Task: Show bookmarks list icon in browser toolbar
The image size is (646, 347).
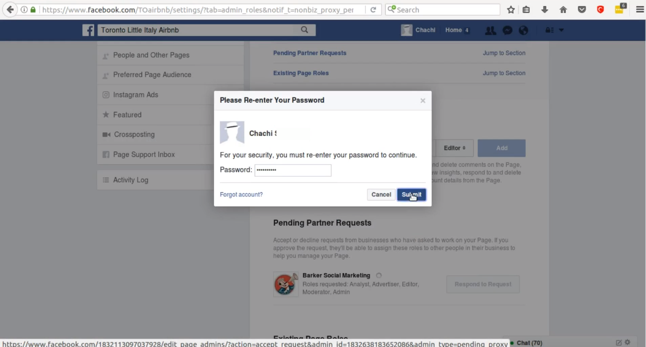Action: (526, 9)
